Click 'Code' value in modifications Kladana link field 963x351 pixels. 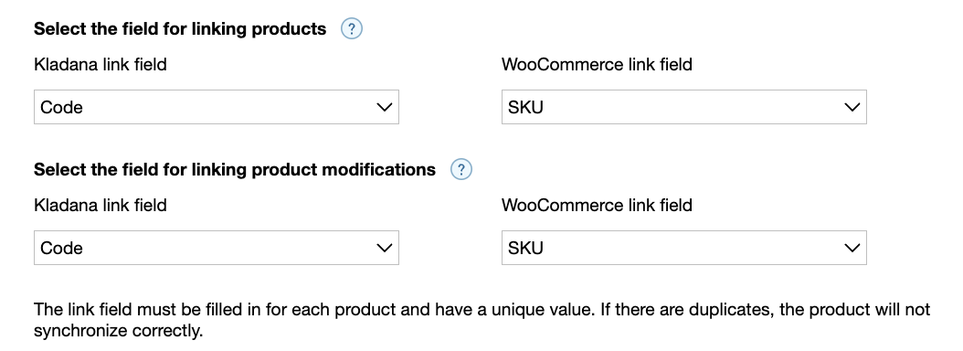pos(61,248)
